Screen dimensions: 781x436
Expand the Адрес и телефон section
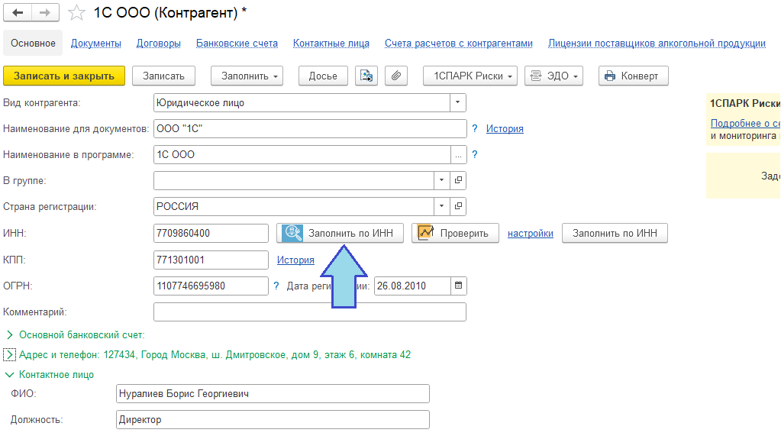click(x=9, y=355)
